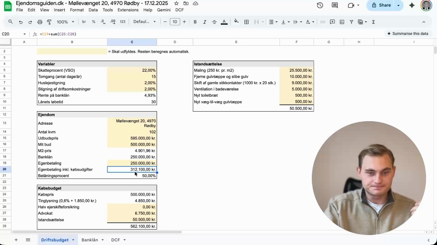The width and height of the screenshot is (437, 245).
Task: Toggle strikethrough formatting
Action: [214, 22]
